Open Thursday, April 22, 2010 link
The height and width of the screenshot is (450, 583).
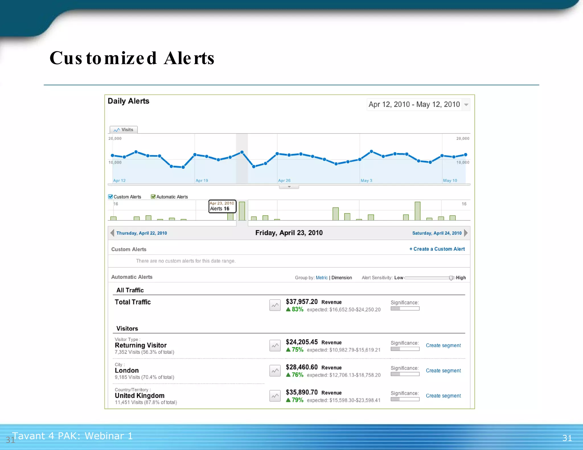coord(141,233)
